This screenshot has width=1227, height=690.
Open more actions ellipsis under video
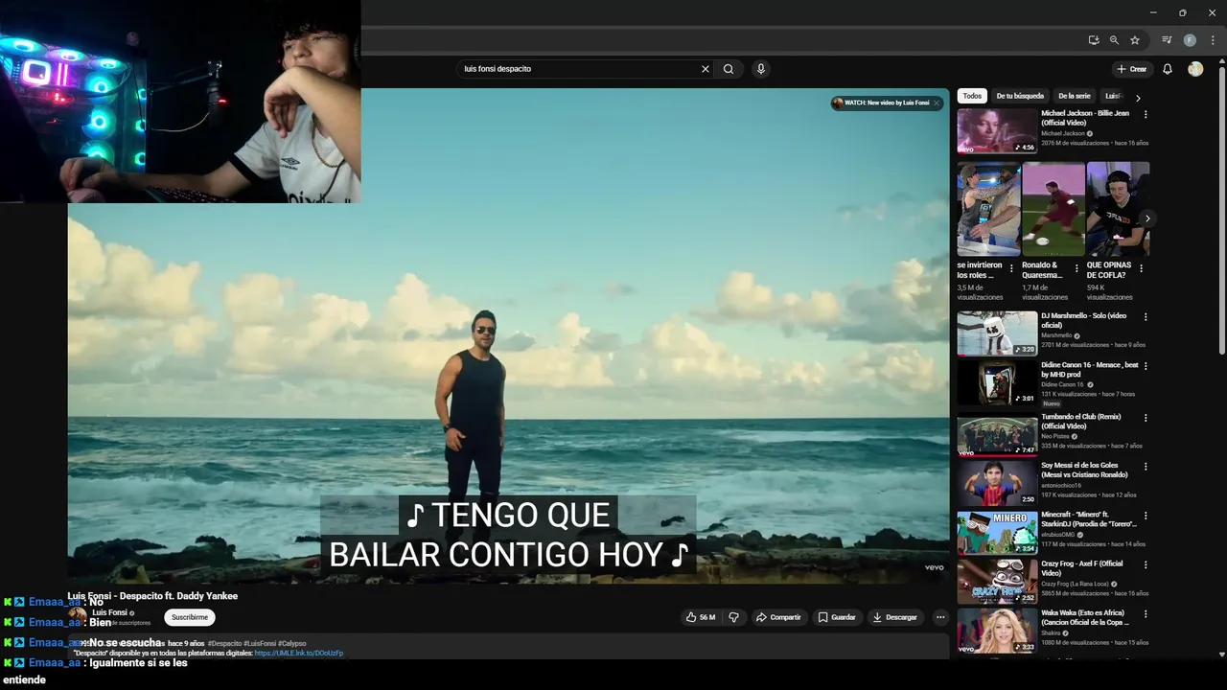pyautogui.click(x=940, y=617)
